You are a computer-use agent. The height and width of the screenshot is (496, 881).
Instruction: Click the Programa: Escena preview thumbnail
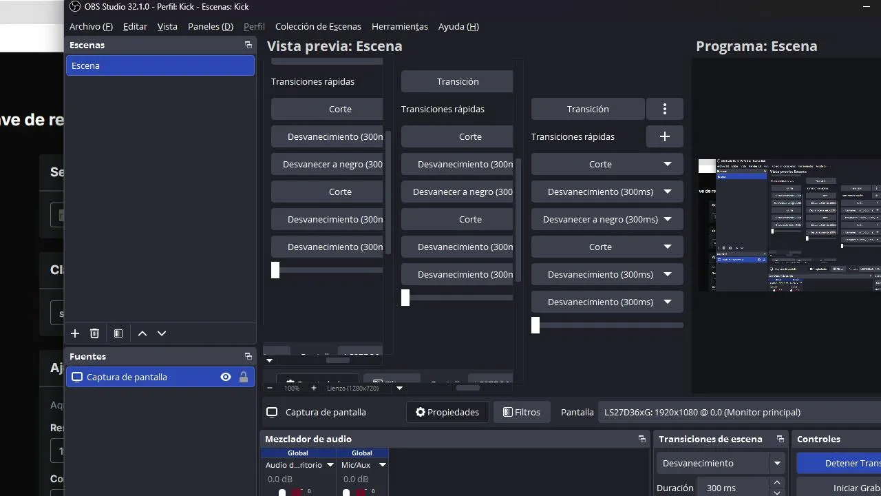click(x=789, y=225)
